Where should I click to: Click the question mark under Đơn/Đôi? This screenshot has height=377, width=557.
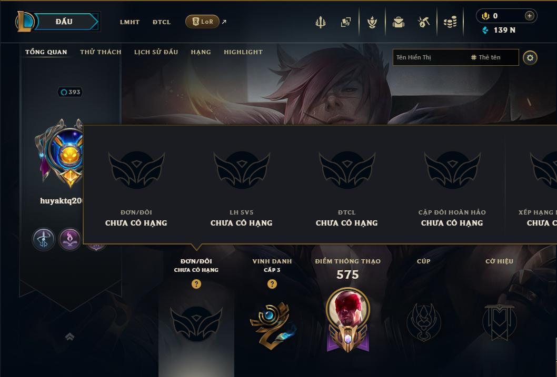pyautogui.click(x=196, y=284)
